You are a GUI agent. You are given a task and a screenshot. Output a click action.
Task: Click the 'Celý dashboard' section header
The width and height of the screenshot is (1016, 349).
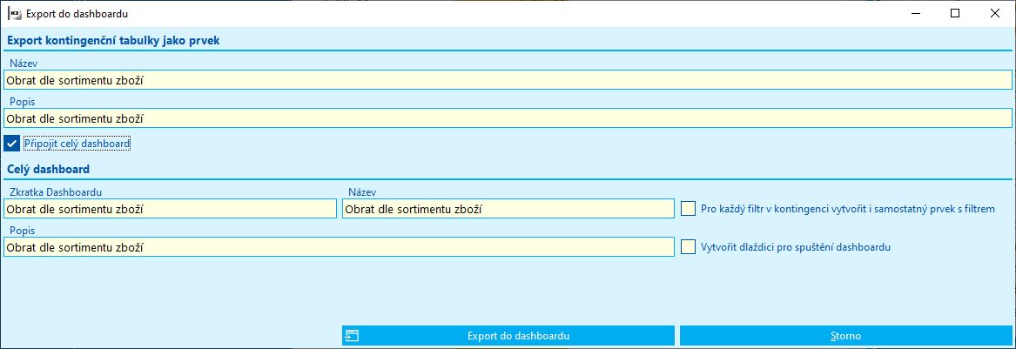pos(50,169)
